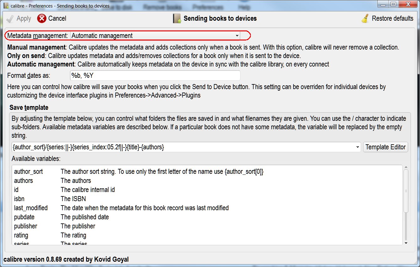420x267 pixels.
Task: Close the Preferences window
Action: point(408,4)
